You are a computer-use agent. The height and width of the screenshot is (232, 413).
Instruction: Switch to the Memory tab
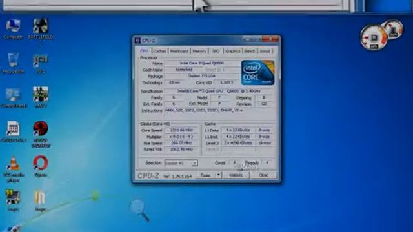tap(199, 51)
